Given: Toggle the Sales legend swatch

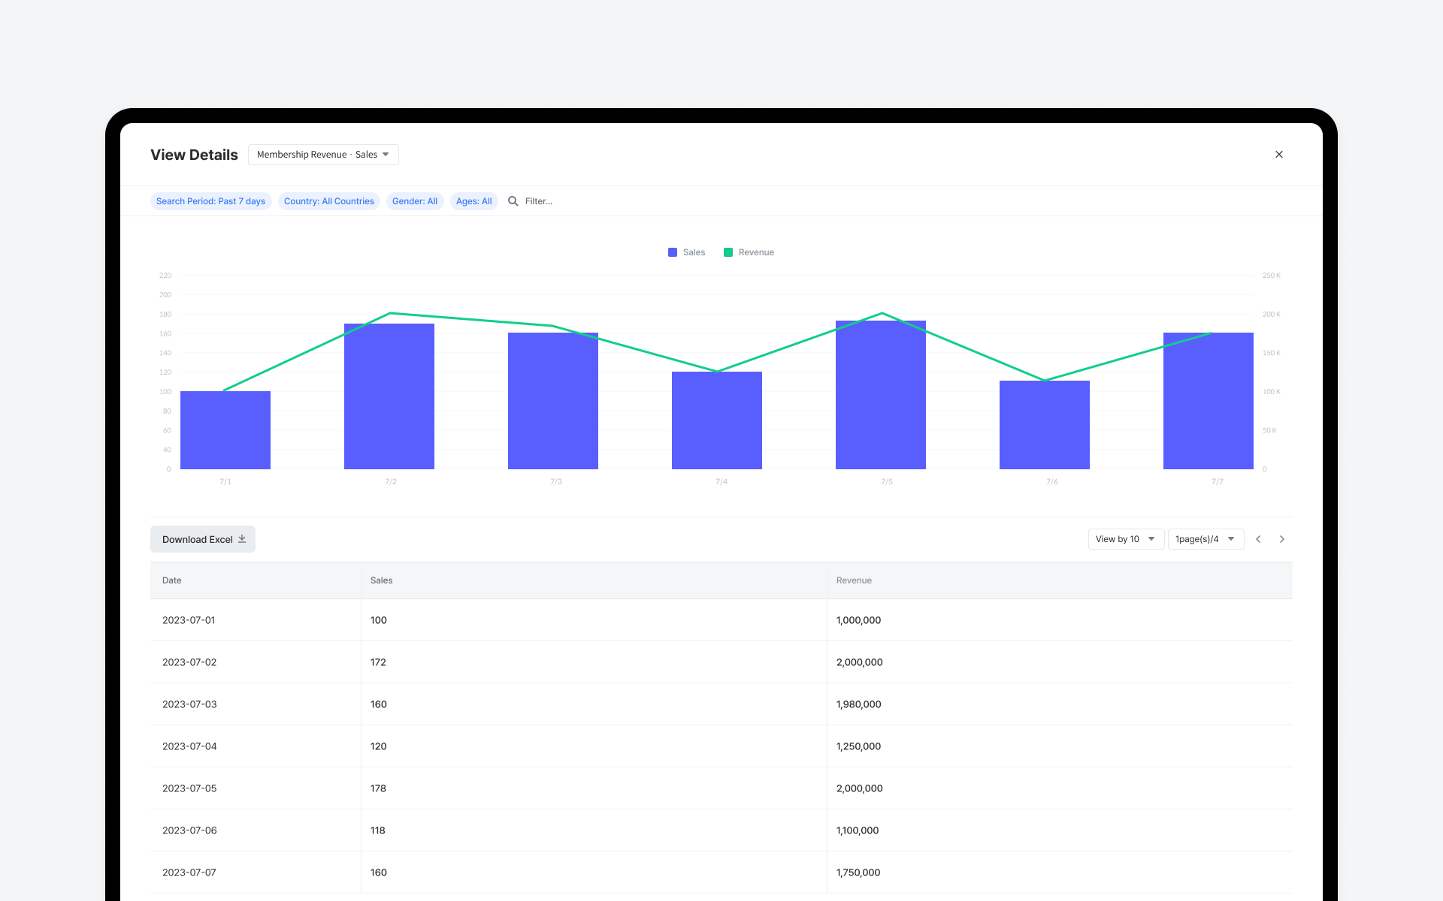Looking at the screenshot, I should [673, 252].
